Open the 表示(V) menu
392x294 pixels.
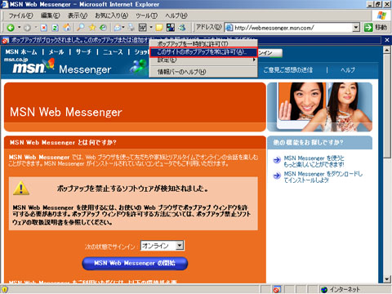point(78,16)
